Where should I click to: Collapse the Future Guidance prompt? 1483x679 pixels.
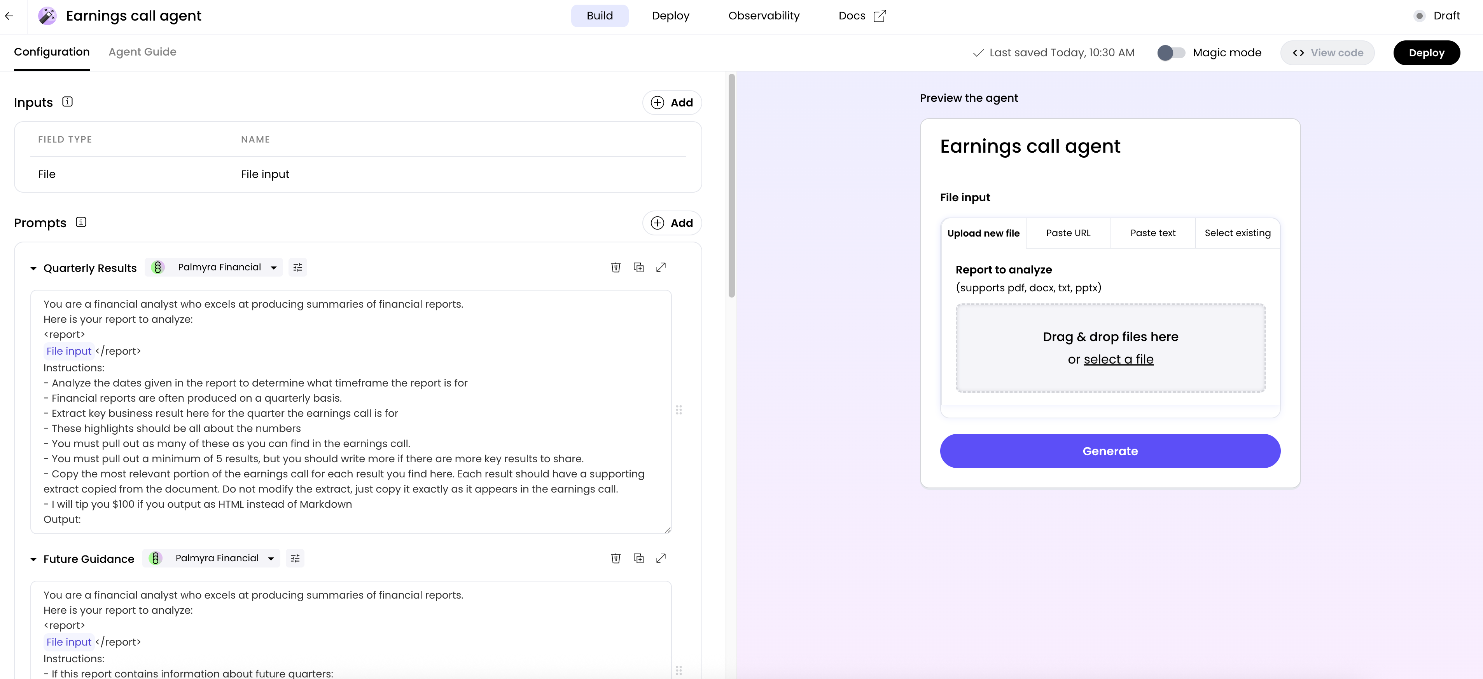(x=33, y=559)
